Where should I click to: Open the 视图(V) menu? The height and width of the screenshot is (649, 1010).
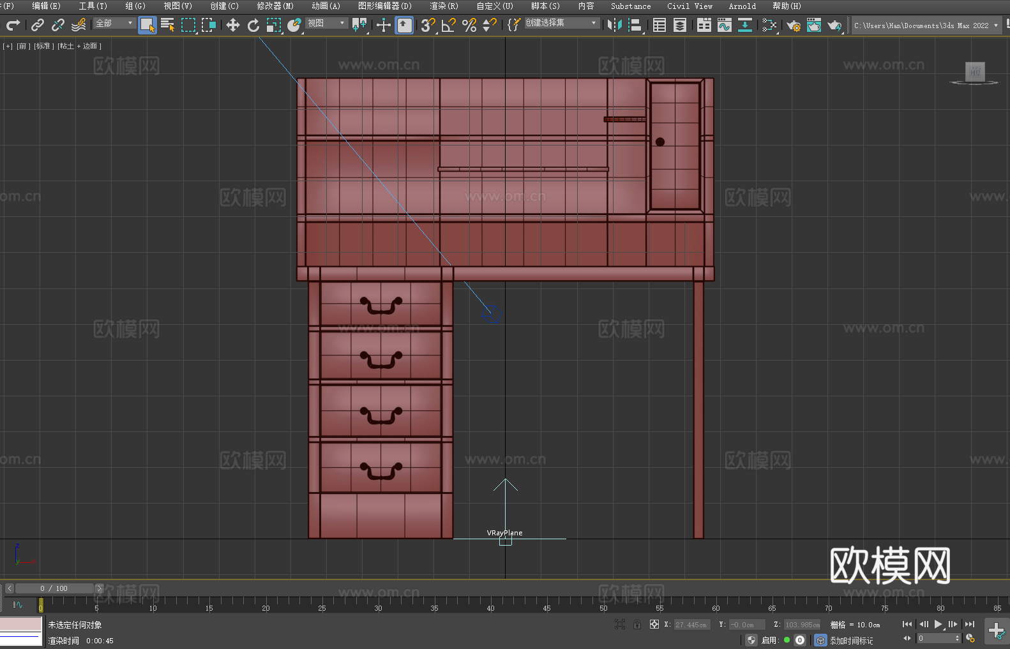pyautogui.click(x=177, y=6)
